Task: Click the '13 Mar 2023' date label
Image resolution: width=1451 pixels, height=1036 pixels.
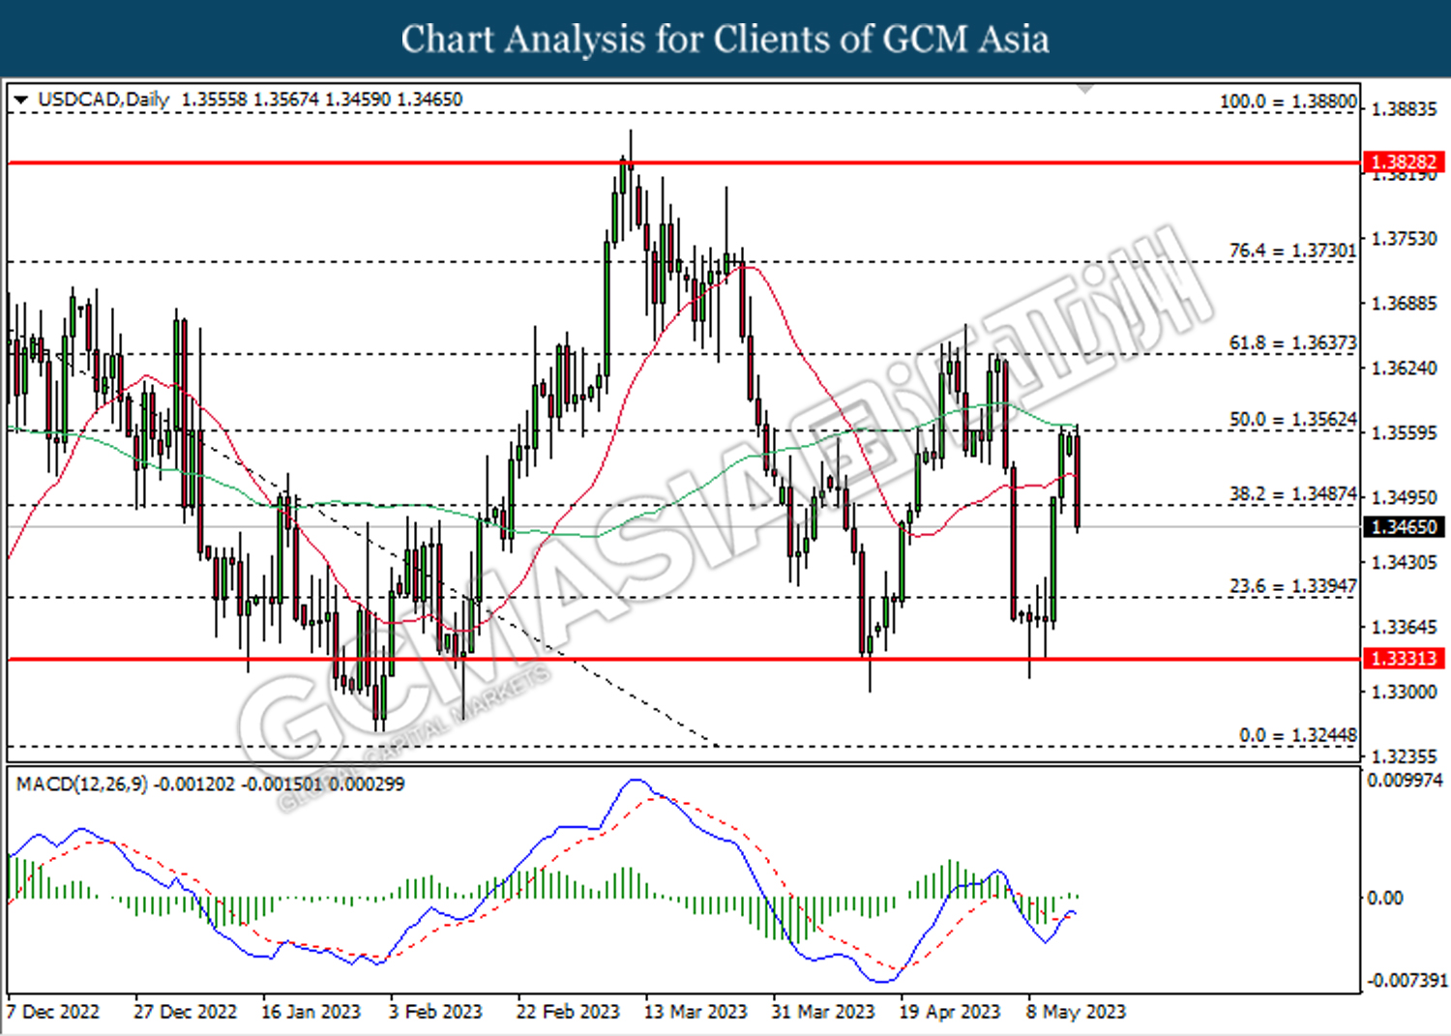Action: pos(696,1012)
